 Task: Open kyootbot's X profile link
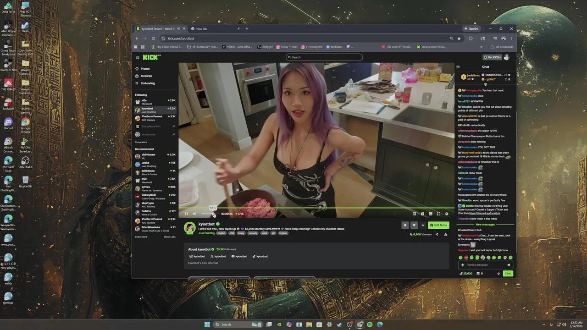[x=218, y=256]
